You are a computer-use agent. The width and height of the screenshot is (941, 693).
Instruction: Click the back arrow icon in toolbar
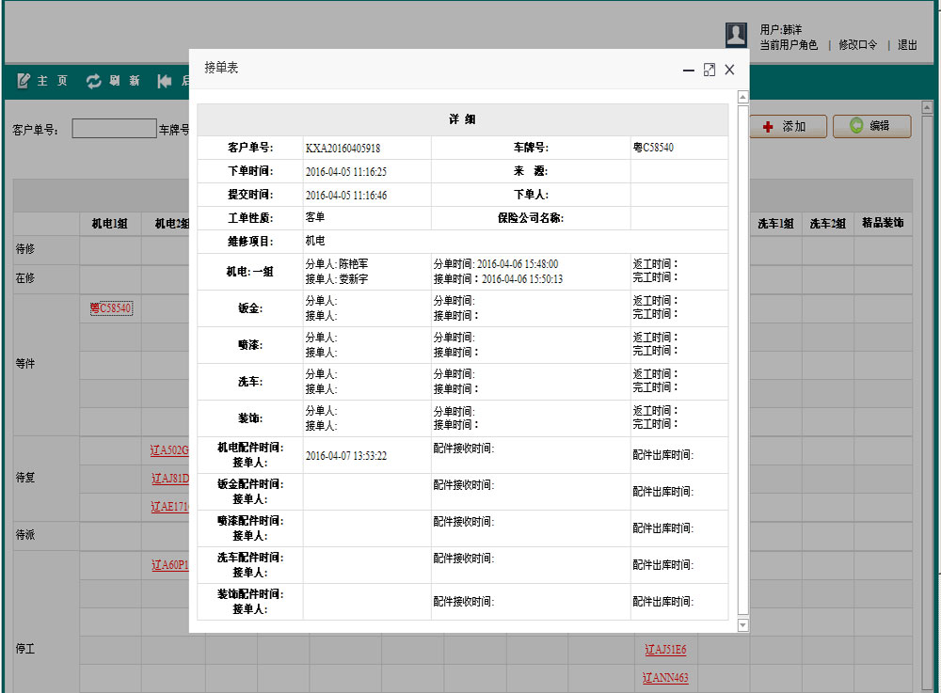pyautogui.click(x=165, y=81)
